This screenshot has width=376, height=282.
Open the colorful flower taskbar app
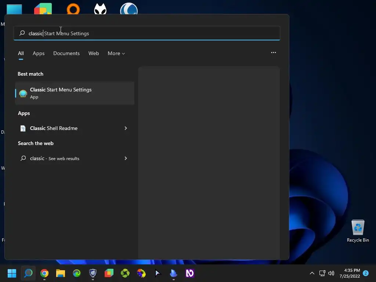(141, 273)
